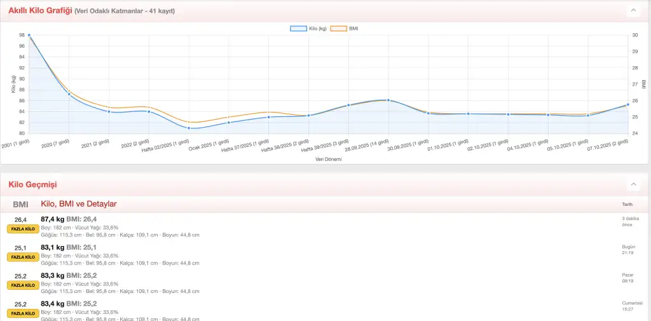Click the 'Kilo, BMI ve Detaylar' heading

[x=78, y=204]
